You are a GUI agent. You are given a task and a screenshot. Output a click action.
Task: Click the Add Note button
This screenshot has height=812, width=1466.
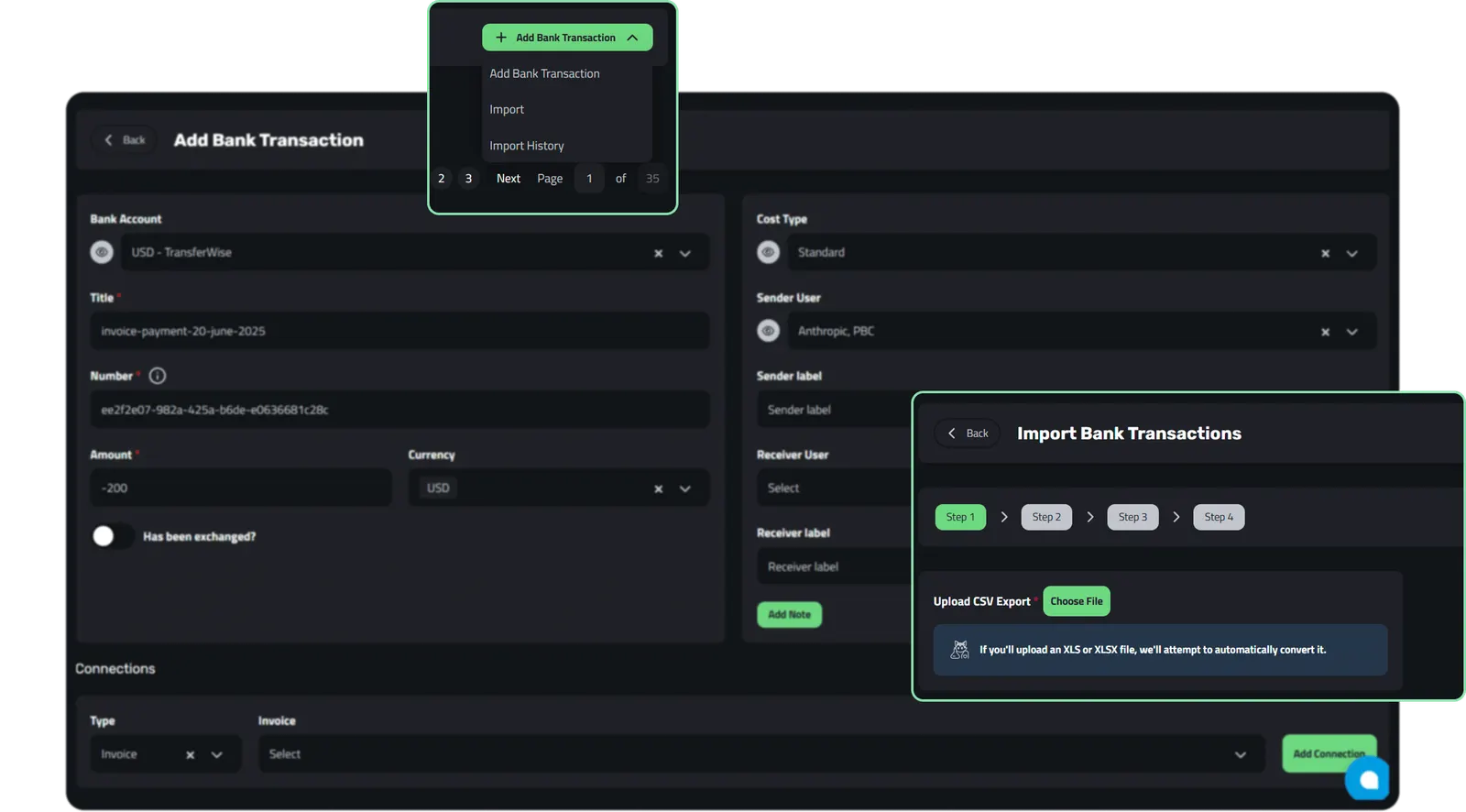(x=789, y=614)
